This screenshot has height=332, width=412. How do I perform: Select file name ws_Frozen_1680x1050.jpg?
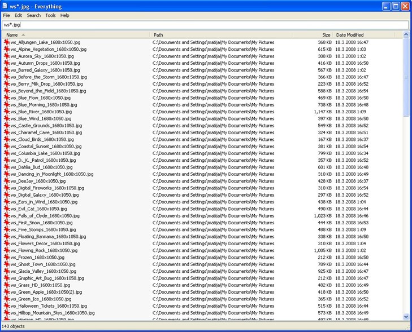37,258
